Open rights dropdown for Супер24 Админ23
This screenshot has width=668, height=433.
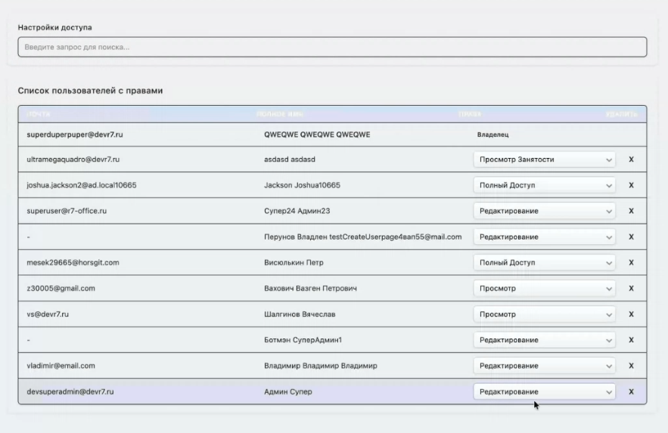point(544,211)
